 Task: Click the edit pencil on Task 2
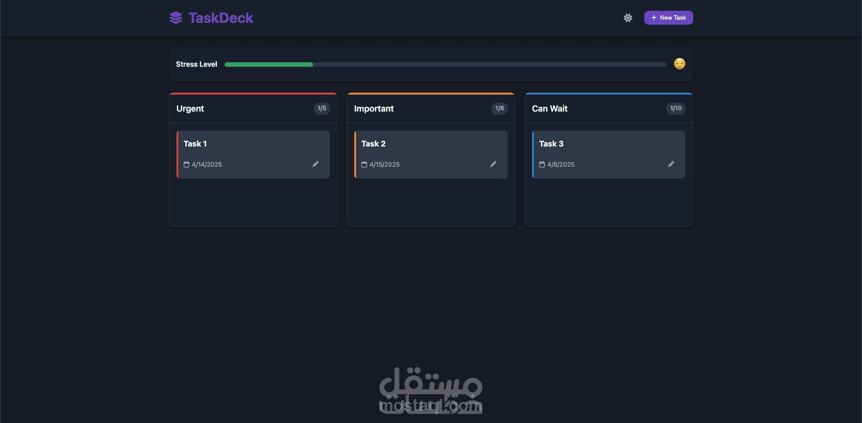pos(493,164)
